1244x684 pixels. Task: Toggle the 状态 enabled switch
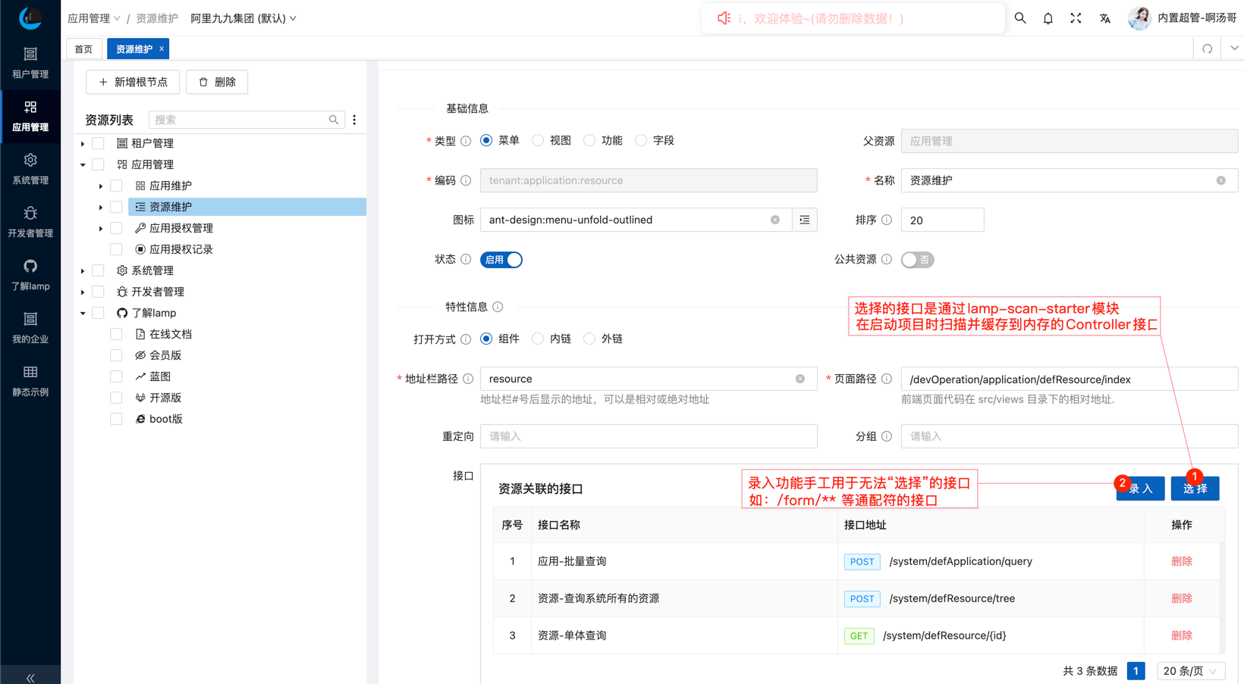pyautogui.click(x=501, y=260)
